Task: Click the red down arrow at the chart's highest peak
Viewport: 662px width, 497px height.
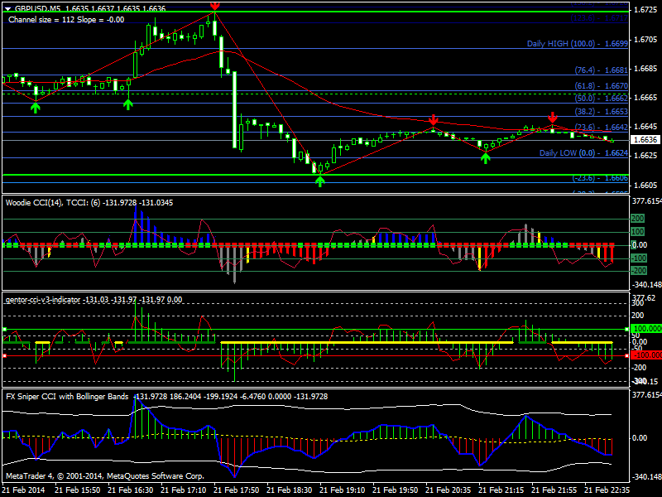Action: [x=214, y=6]
